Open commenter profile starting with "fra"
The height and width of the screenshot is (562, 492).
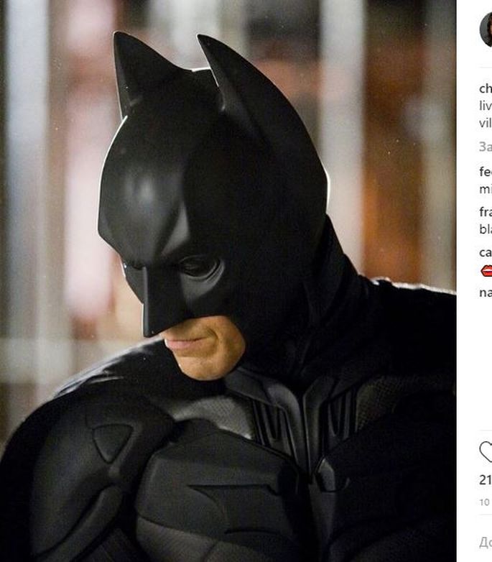coord(486,212)
